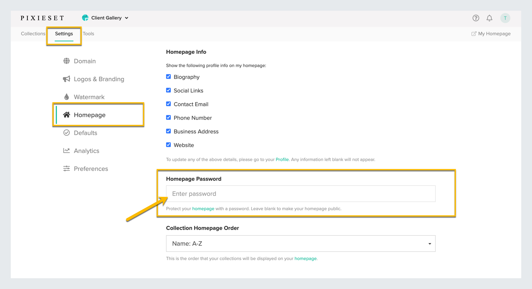Click the Domain globe icon
The width and height of the screenshot is (532, 289).
66,61
